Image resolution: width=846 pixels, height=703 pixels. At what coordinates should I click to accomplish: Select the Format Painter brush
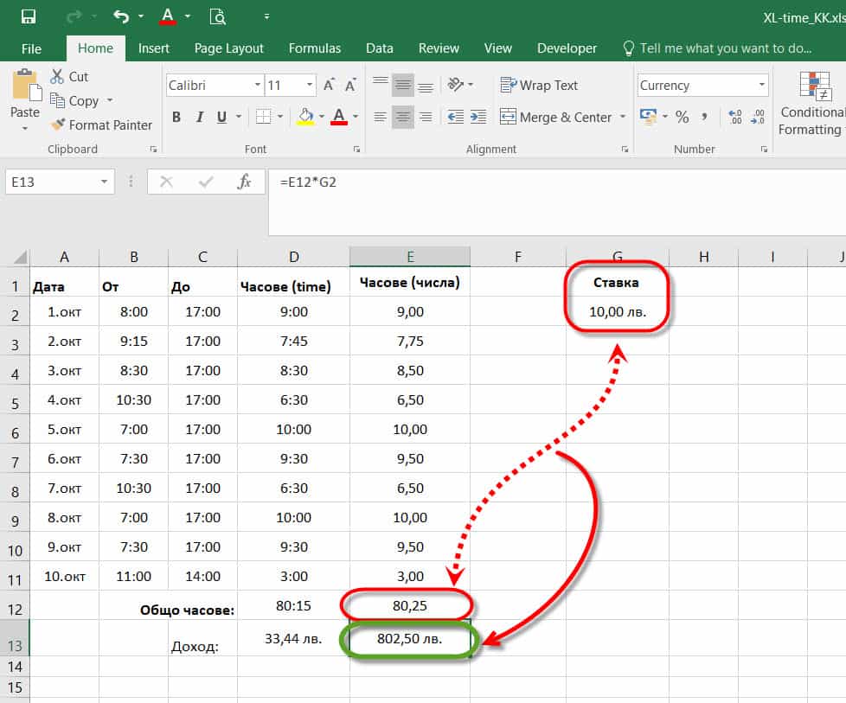pyautogui.click(x=101, y=125)
